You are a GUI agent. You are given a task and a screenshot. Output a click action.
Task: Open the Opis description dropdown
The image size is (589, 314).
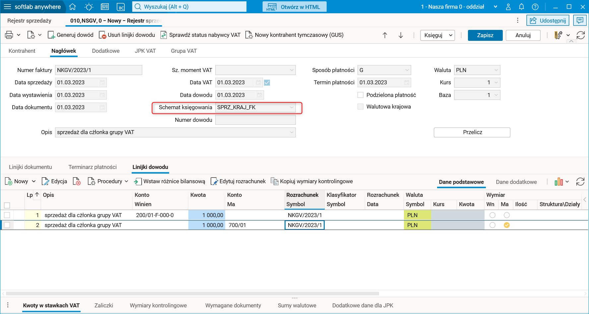coord(292,132)
